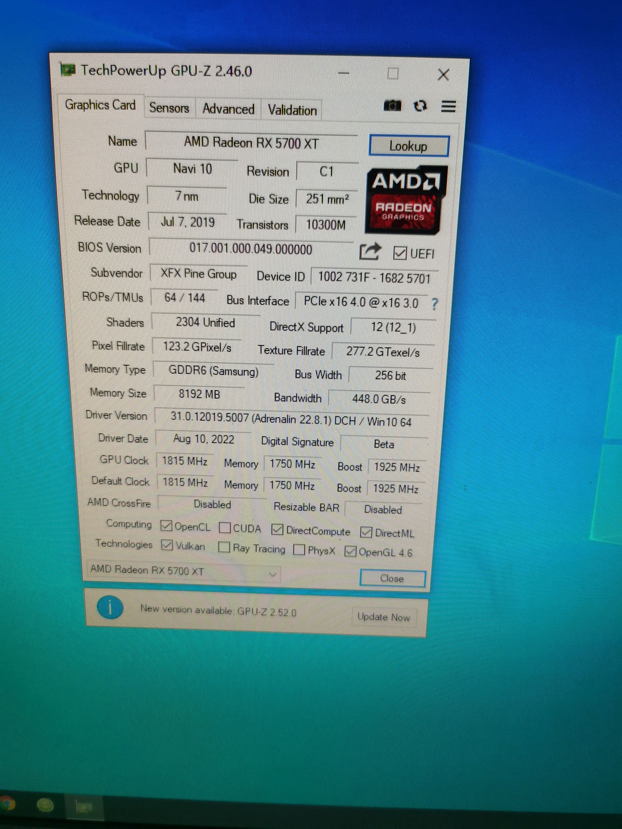The image size is (622, 829).
Task: Click the refresh icon in toolbar
Action: (420, 106)
